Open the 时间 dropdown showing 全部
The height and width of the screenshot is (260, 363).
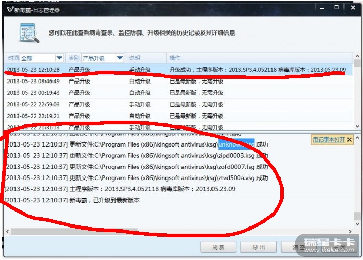point(41,58)
